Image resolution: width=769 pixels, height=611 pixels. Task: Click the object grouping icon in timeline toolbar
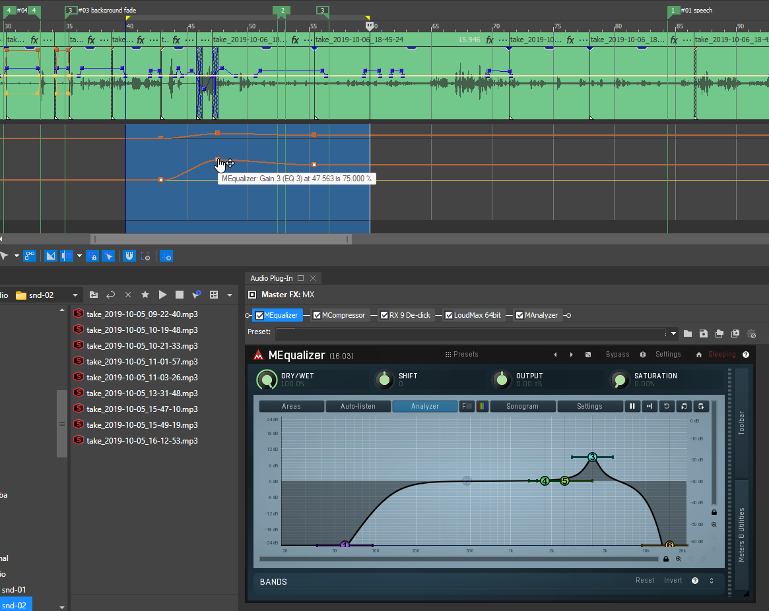click(x=30, y=256)
